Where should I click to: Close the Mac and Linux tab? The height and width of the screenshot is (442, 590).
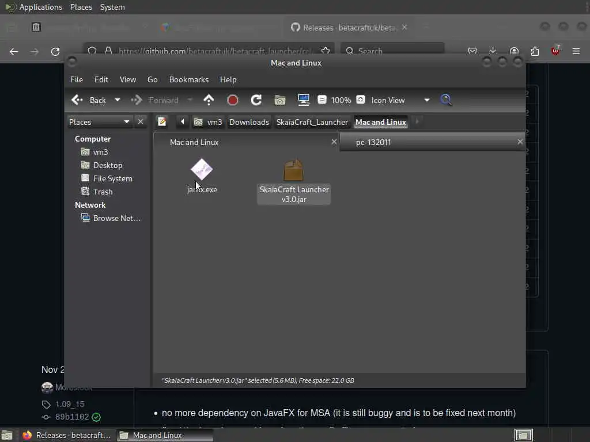pyautogui.click(x=334, y=142)
